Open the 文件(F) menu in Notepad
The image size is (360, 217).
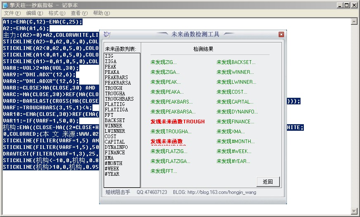12,13
